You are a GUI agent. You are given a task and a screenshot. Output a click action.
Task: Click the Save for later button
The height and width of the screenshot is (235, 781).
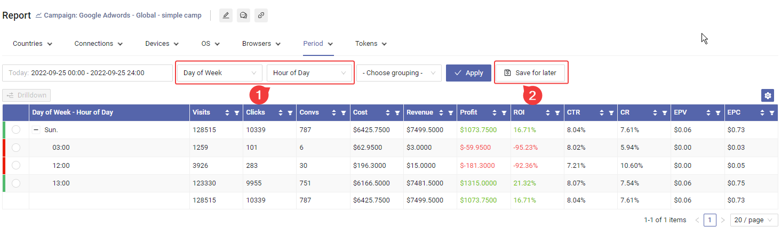point(530,73)
